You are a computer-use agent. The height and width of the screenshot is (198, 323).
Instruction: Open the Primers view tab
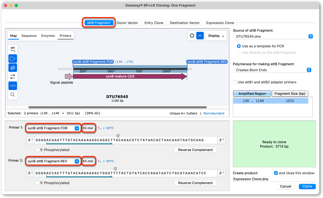pos(65,36)
